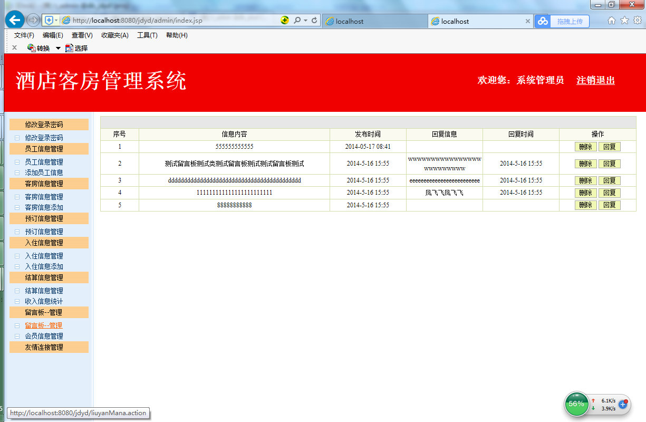Click the browser back arrow button

click(x=15, y=21)
